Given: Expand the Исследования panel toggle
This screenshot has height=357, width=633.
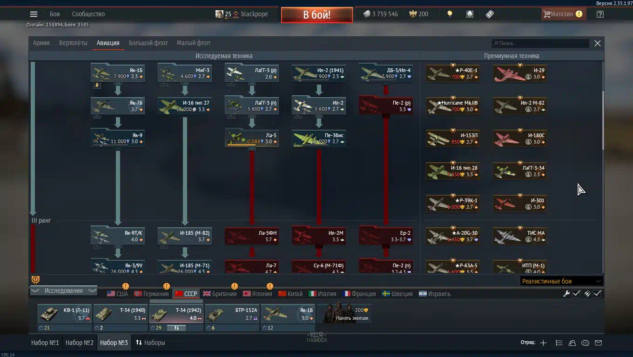Looking at the screenshot, I should point(63,291).
